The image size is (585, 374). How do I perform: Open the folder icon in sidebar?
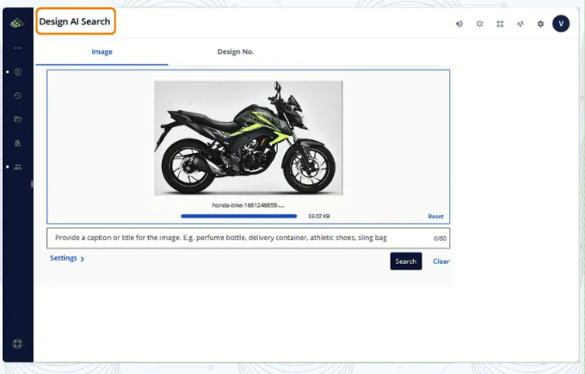coord(18,119)
